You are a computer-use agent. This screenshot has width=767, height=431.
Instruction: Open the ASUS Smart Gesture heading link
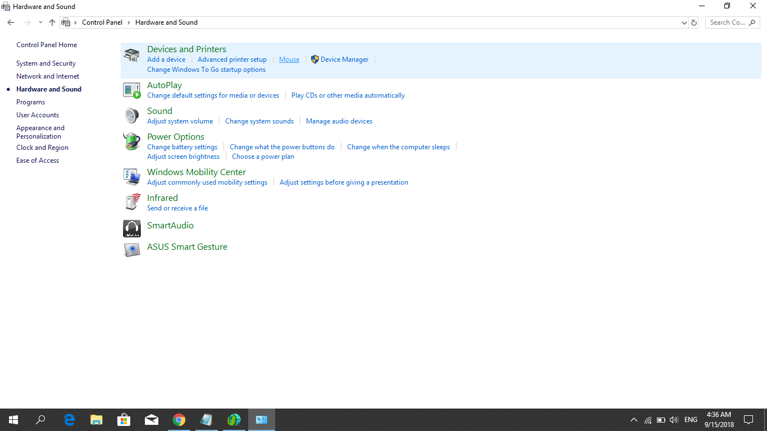(x=187, y=247)
